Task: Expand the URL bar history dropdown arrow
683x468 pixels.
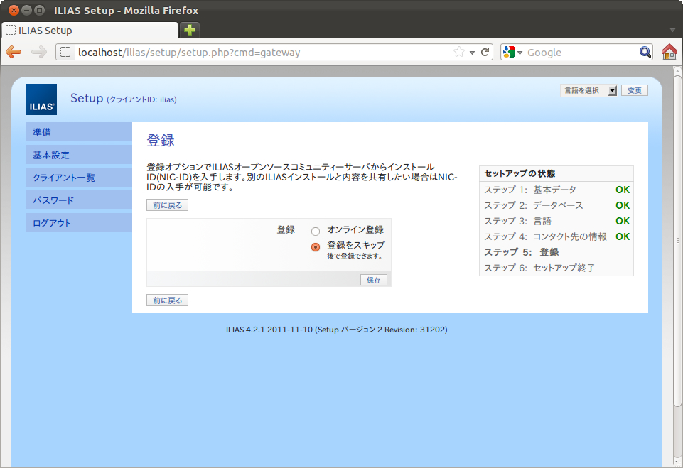Action: click(472, 53)
